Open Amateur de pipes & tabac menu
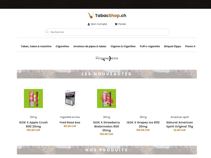 90,46
